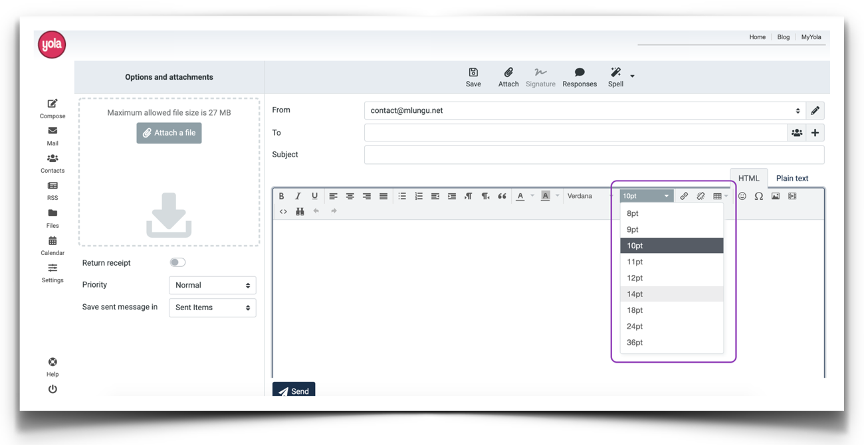Click the Insert link chain icon
This screenshot has height=445, width=864.
684,196
